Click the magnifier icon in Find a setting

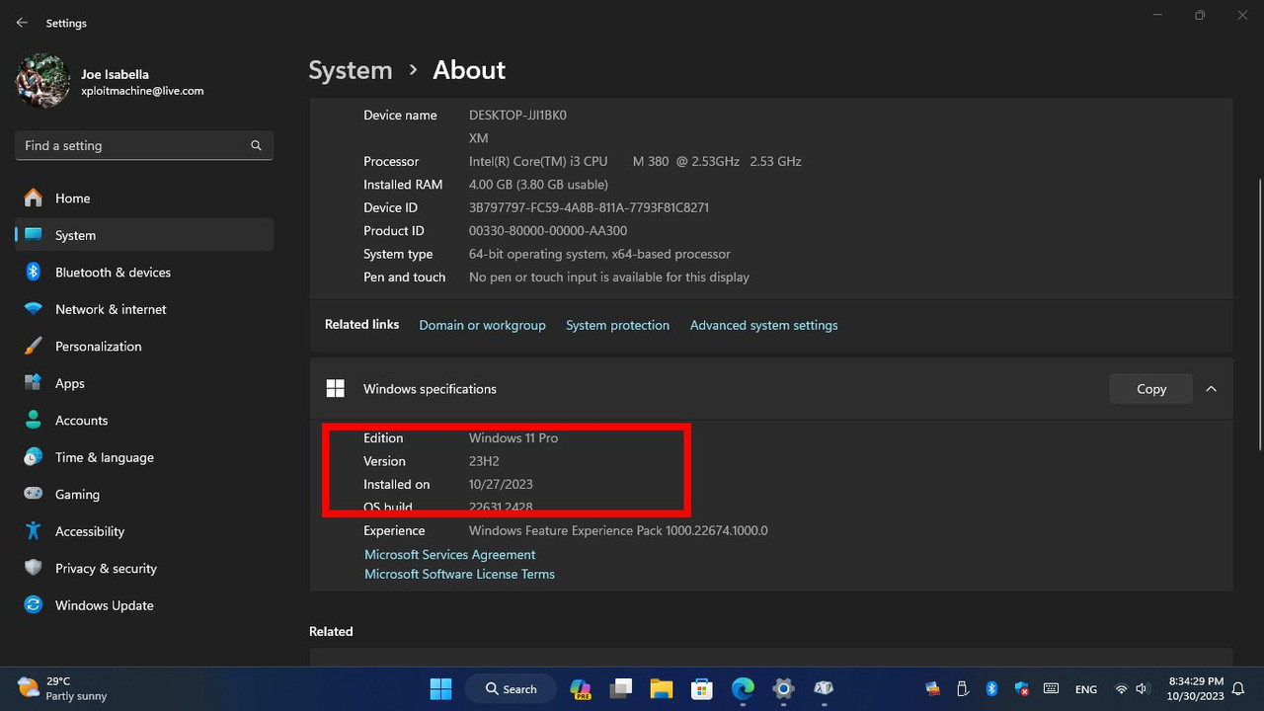(x=256, y=145)
